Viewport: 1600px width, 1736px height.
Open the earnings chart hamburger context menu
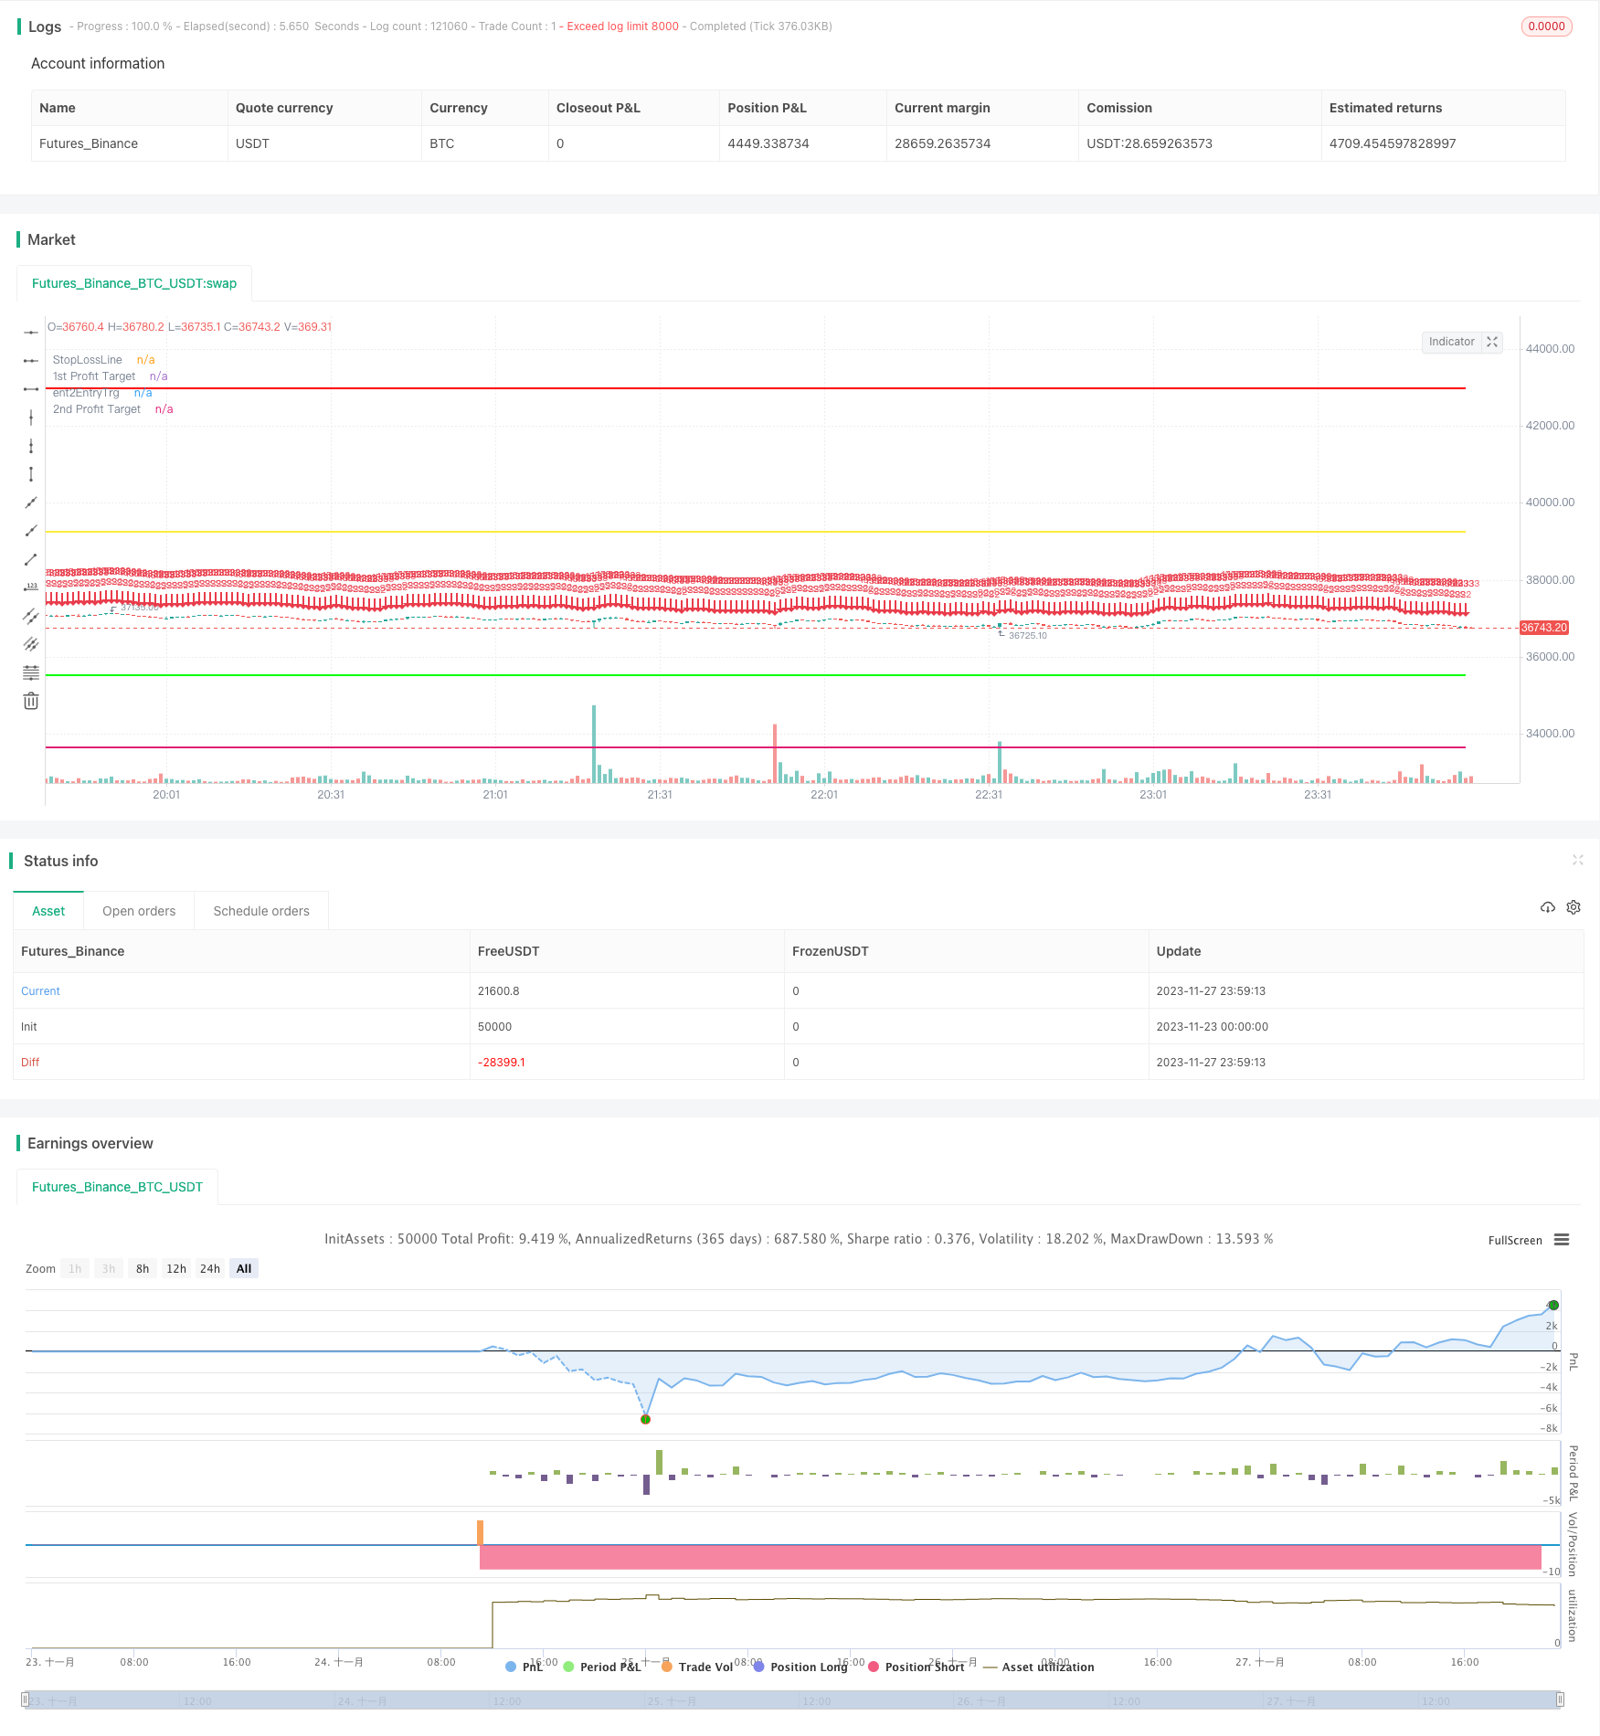[1562, 1240]
